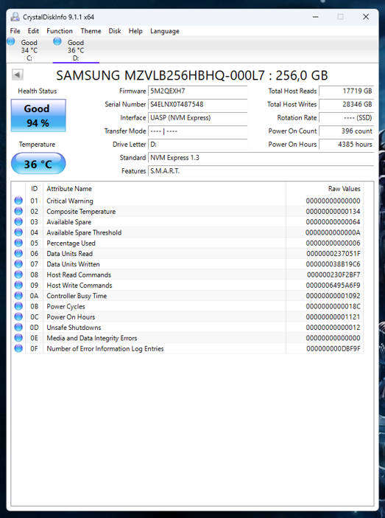Open the Theme menu
Image resolution: width=385 pixels, height=518 pixels.
pyautogui.click(x=91, y=31)
